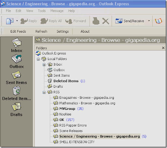167x148 pixels.
Task: Open the Send/Receive dropdown arrow
Action: click(x=149, y=21)
